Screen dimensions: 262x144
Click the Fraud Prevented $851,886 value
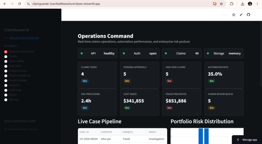(176, 101)
